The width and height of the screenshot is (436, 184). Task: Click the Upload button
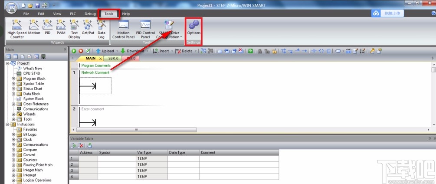click(x=105, y=51)
